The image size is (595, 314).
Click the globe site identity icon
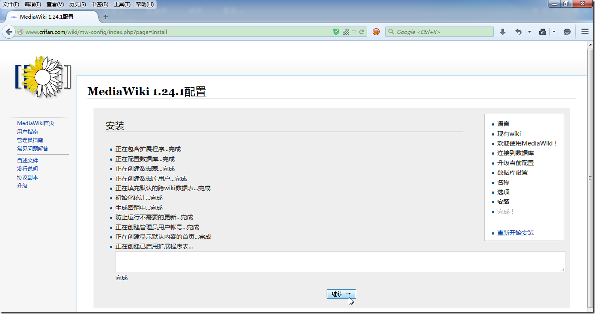[x=20, y=32]
